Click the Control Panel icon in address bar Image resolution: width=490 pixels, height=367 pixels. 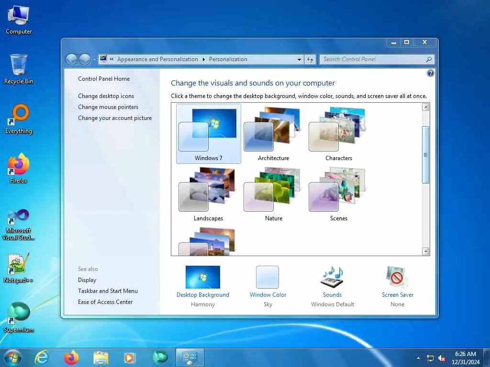click(103, 59)
